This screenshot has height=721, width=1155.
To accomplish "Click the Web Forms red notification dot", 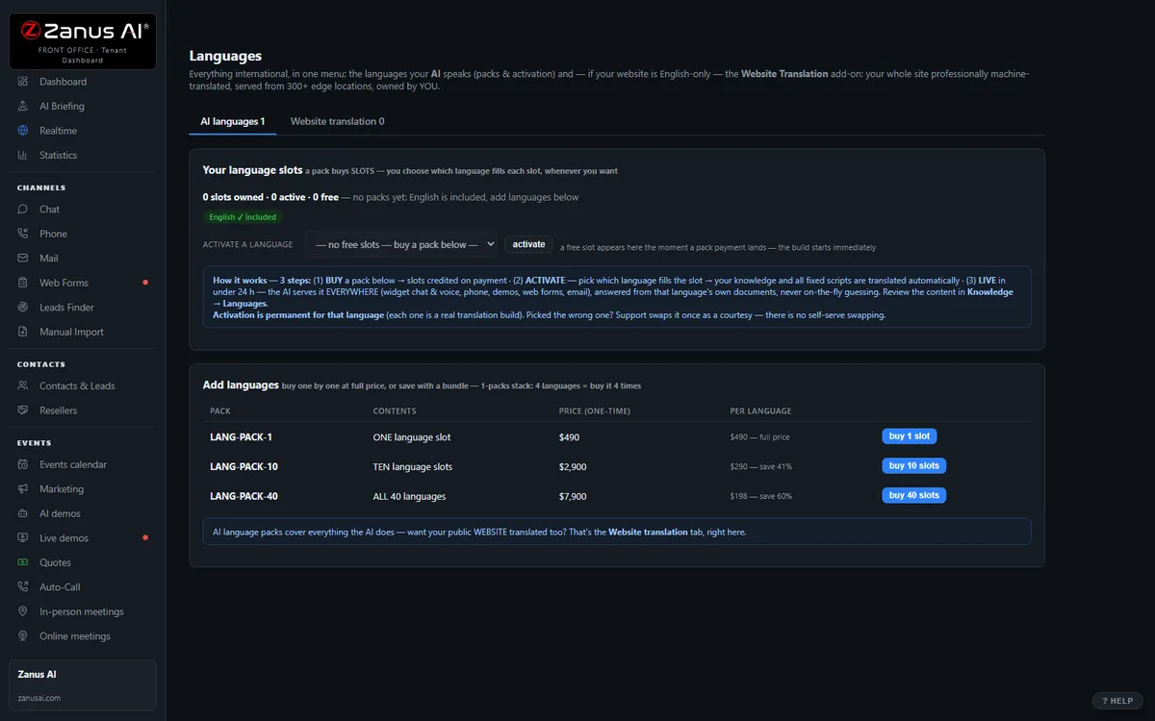I will coord(145,283).
